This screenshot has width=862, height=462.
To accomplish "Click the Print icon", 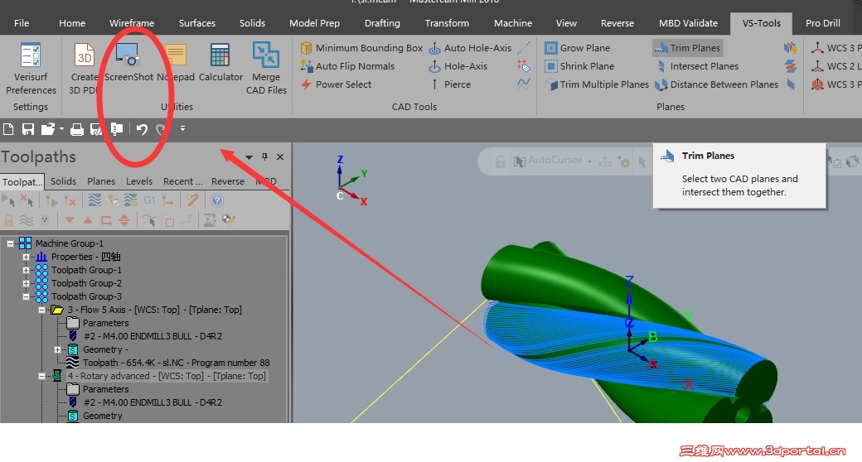I will coord(77,129).
